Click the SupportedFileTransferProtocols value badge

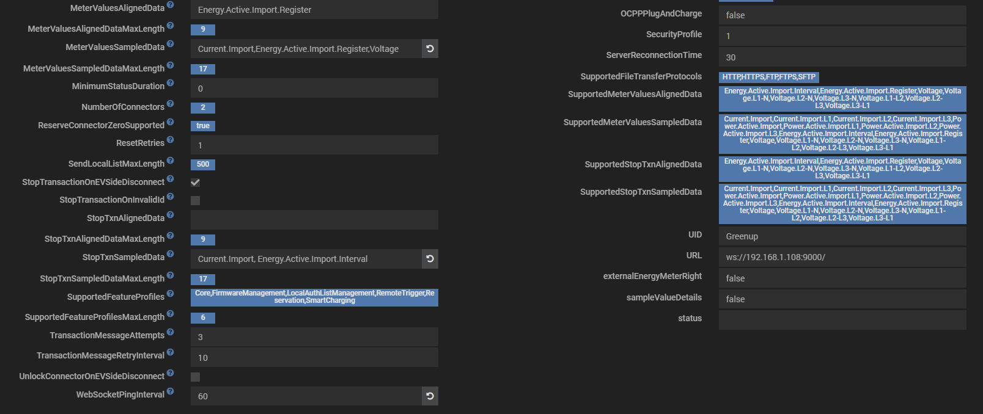click(768, 77)
